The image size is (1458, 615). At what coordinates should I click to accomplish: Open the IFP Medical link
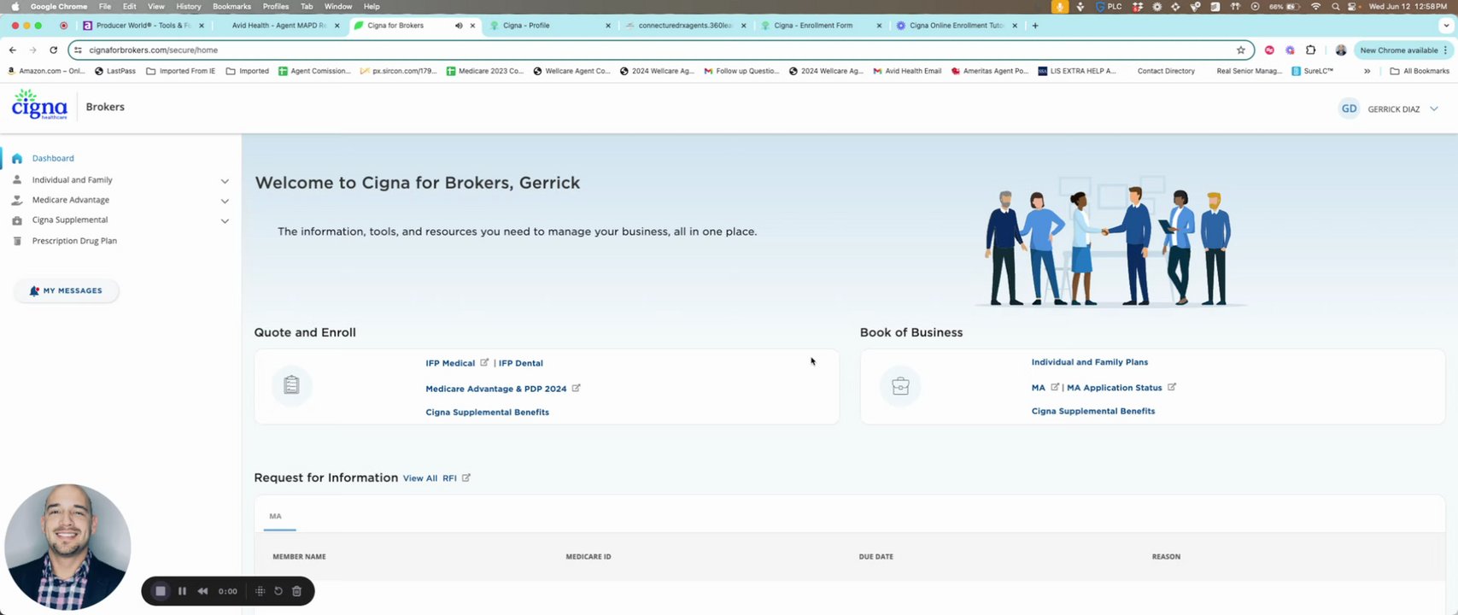coord(450,363)
